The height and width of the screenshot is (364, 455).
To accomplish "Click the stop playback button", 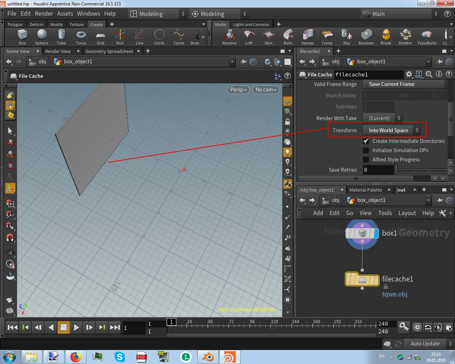I will click(64, 327).
